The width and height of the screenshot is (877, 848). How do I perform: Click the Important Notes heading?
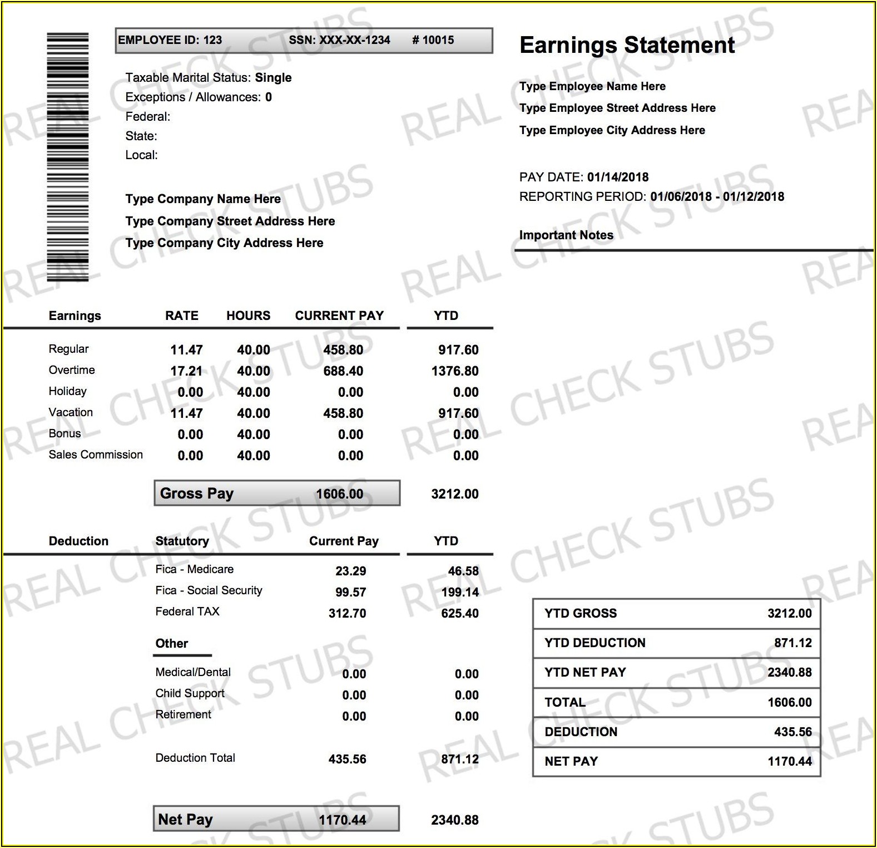[566, 235]
